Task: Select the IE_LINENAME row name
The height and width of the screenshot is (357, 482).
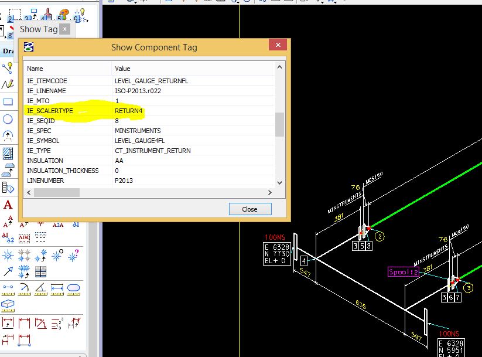Action: 46,91
